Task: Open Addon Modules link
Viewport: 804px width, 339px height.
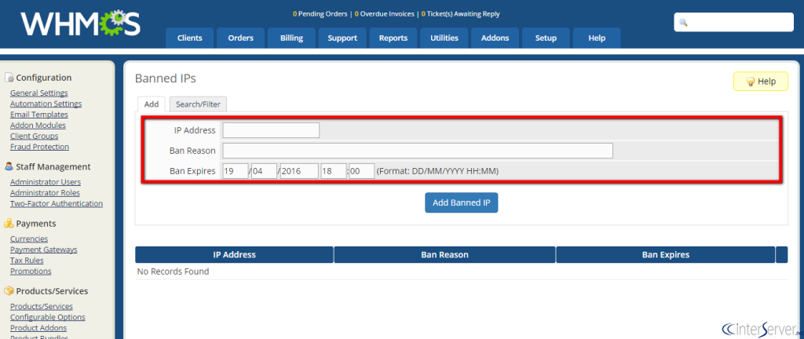Action: tap(38, 126)
